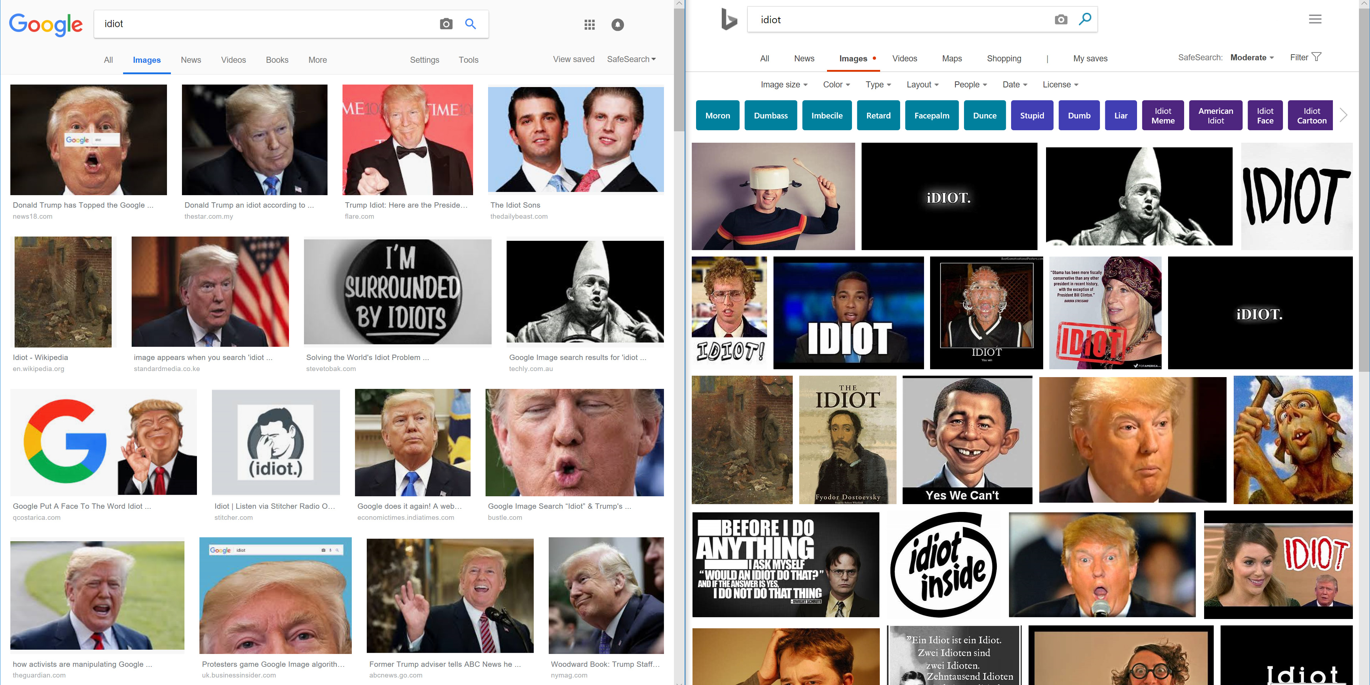1370x685 pixels.
Task: Click thedailybeast.com source link
Action: click(x=518, y=217)
